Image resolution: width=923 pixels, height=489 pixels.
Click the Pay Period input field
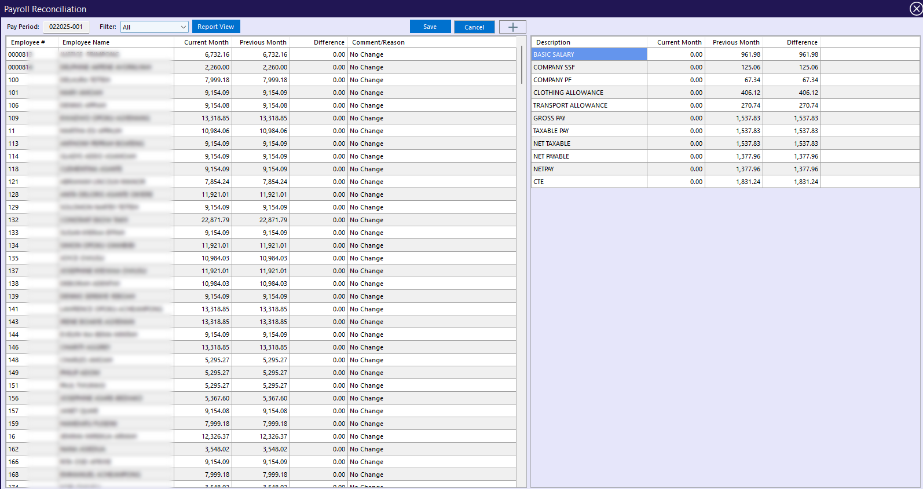click(66, 27)
